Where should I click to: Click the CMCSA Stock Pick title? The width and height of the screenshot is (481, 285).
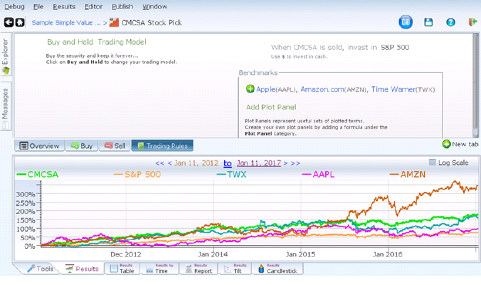pyautogui.click(x=151, y=22)
